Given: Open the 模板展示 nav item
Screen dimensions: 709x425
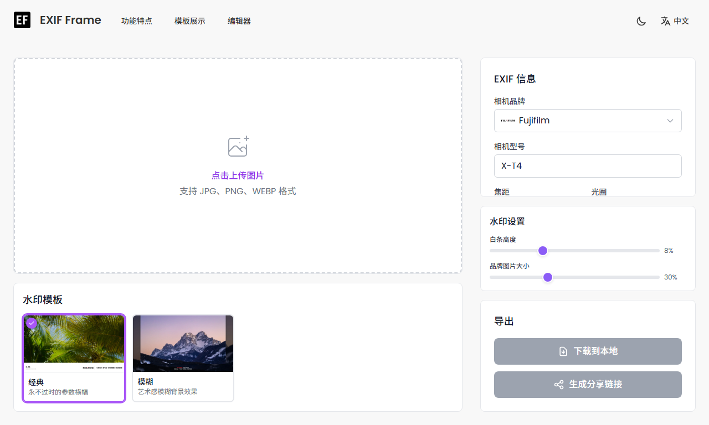Looking at the screenshot, I should (x=190, y=21).
